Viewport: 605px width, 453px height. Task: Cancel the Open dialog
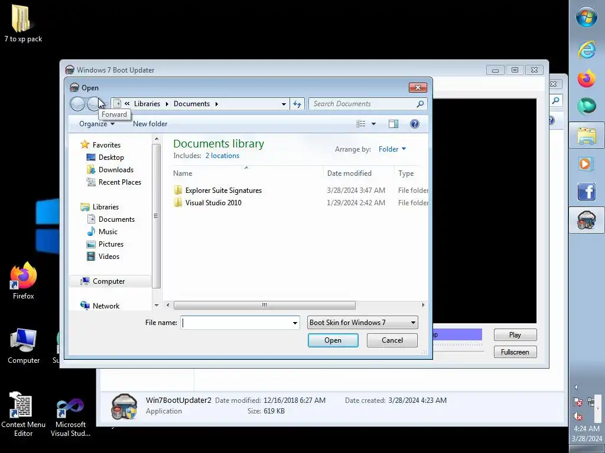tap(392, 340)
